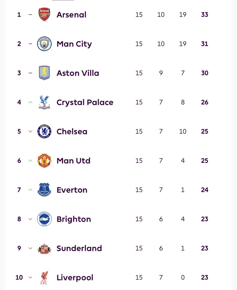
Task: Click the Arsenal club crest
Action: point(44,15)
